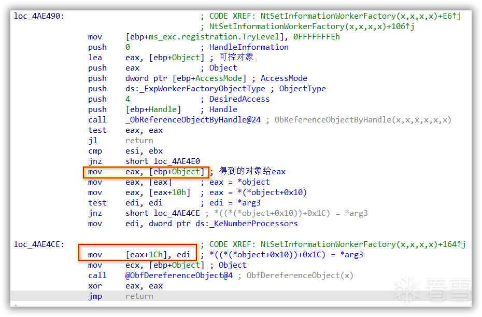Follow the NtSetInformationWorkerFactory+164 xref
Viewport: 482px width, 317px height.
coord(363,244)
